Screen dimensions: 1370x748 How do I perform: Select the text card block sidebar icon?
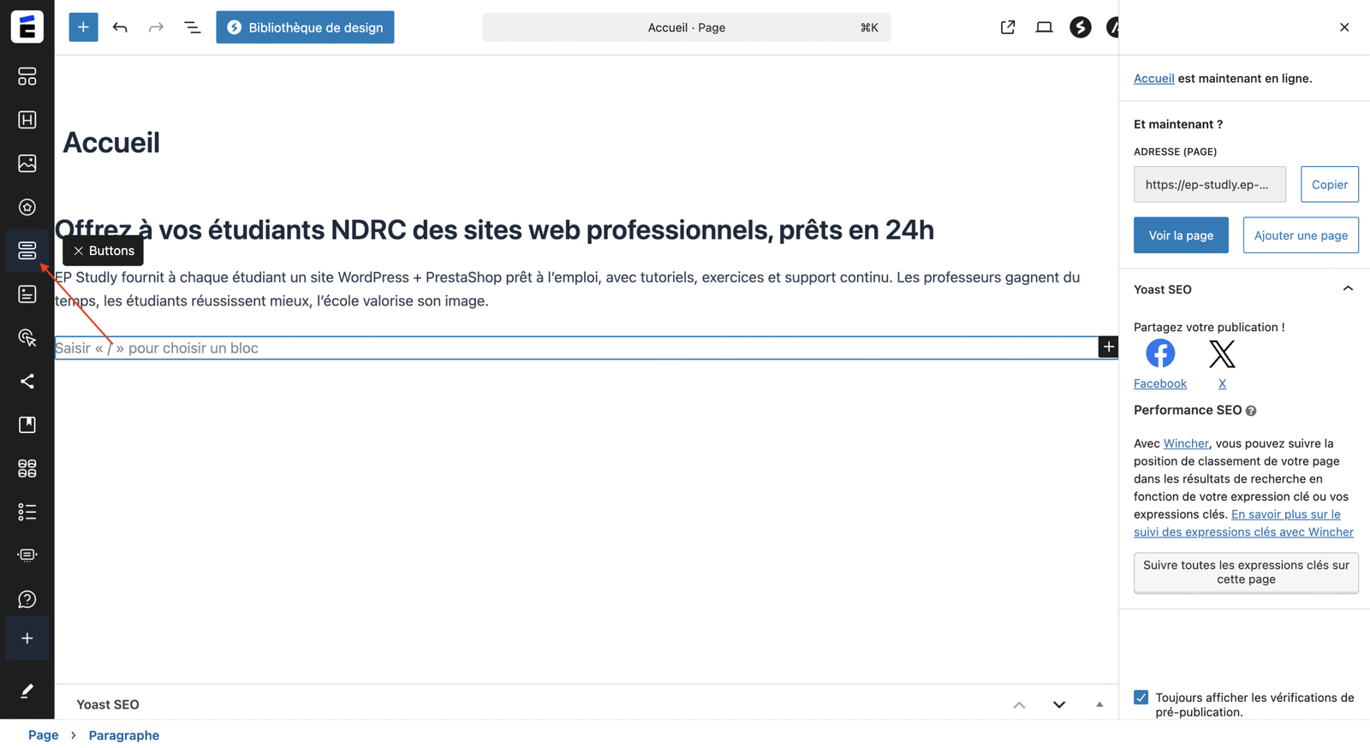[27, 294]
